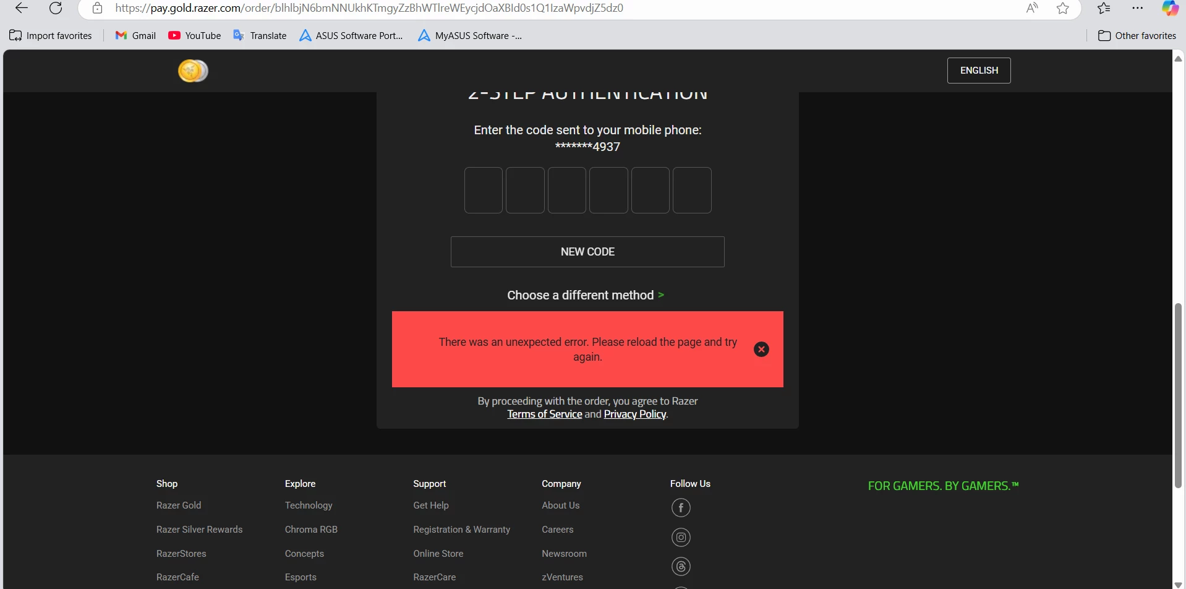Click the second code digit box
The height and width of the screenshot is (589, 1186).
click(x=525, y=191)
